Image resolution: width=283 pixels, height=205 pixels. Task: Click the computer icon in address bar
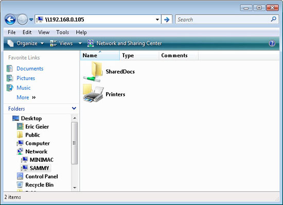[x=40, y=20]
